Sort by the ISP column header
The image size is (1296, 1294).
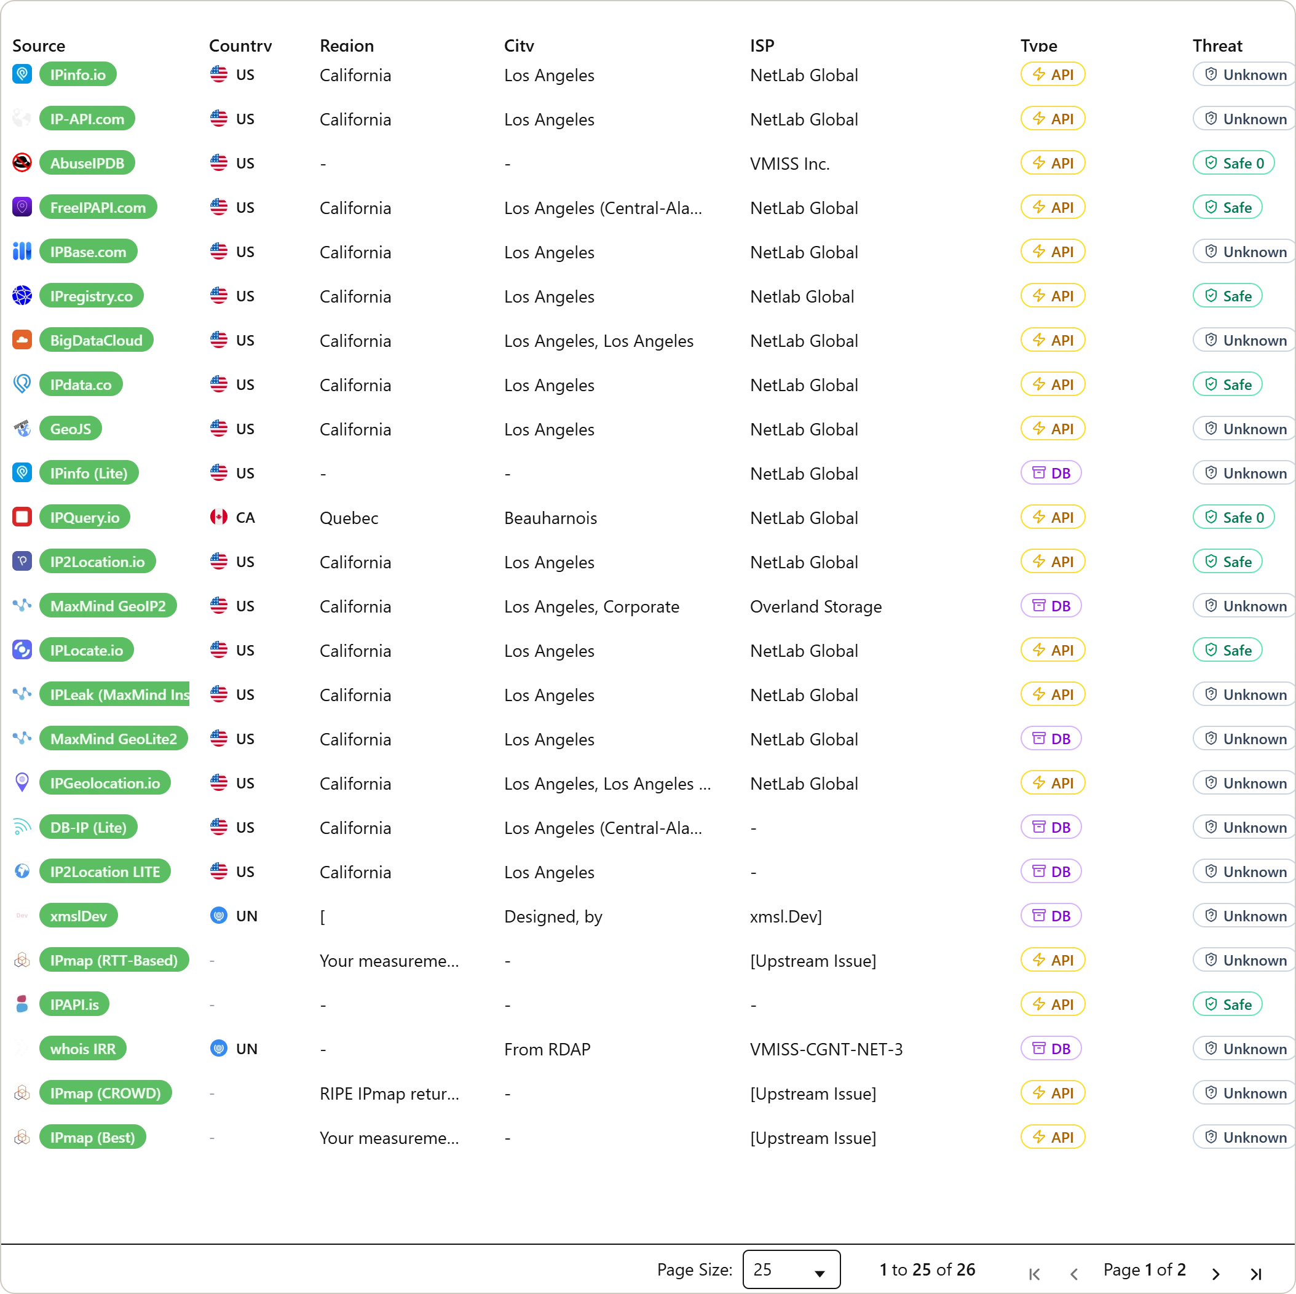pyautogui.click(x=762, y=46)
